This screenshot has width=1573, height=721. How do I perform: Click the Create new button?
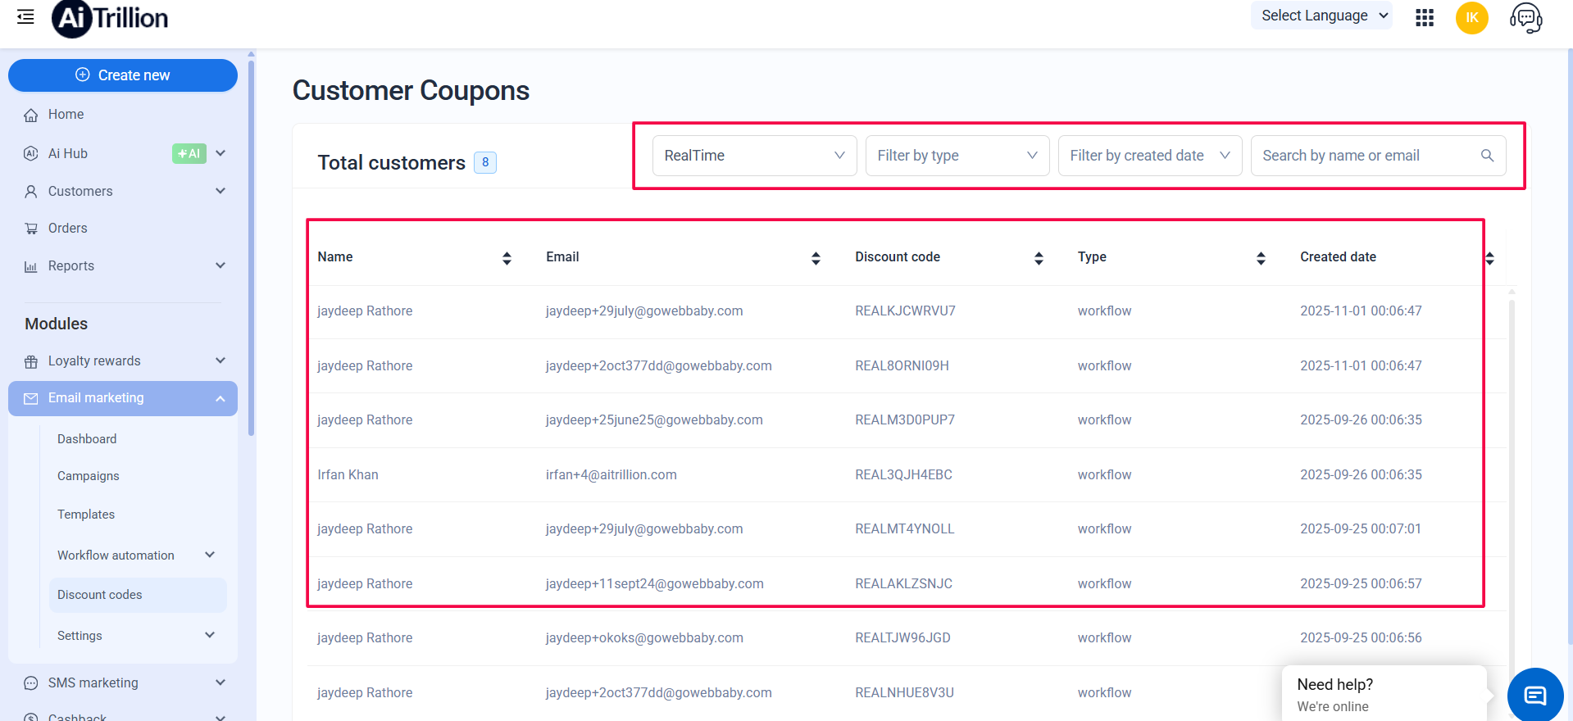click(123, 75)
